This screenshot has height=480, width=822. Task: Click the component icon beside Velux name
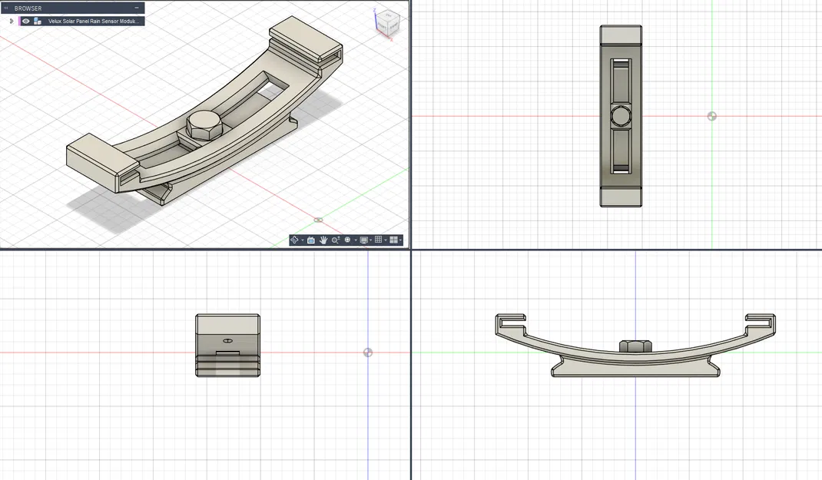pyautogui.click(x=37, y=21)
